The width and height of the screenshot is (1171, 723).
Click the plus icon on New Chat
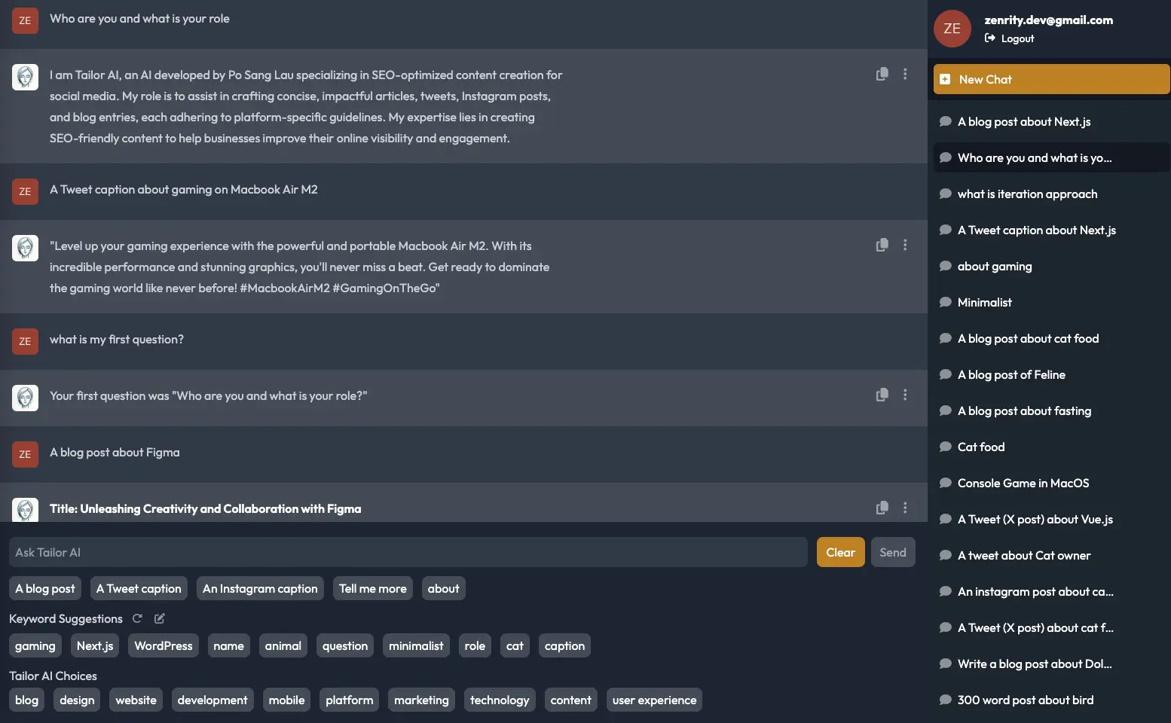(945, 78)
